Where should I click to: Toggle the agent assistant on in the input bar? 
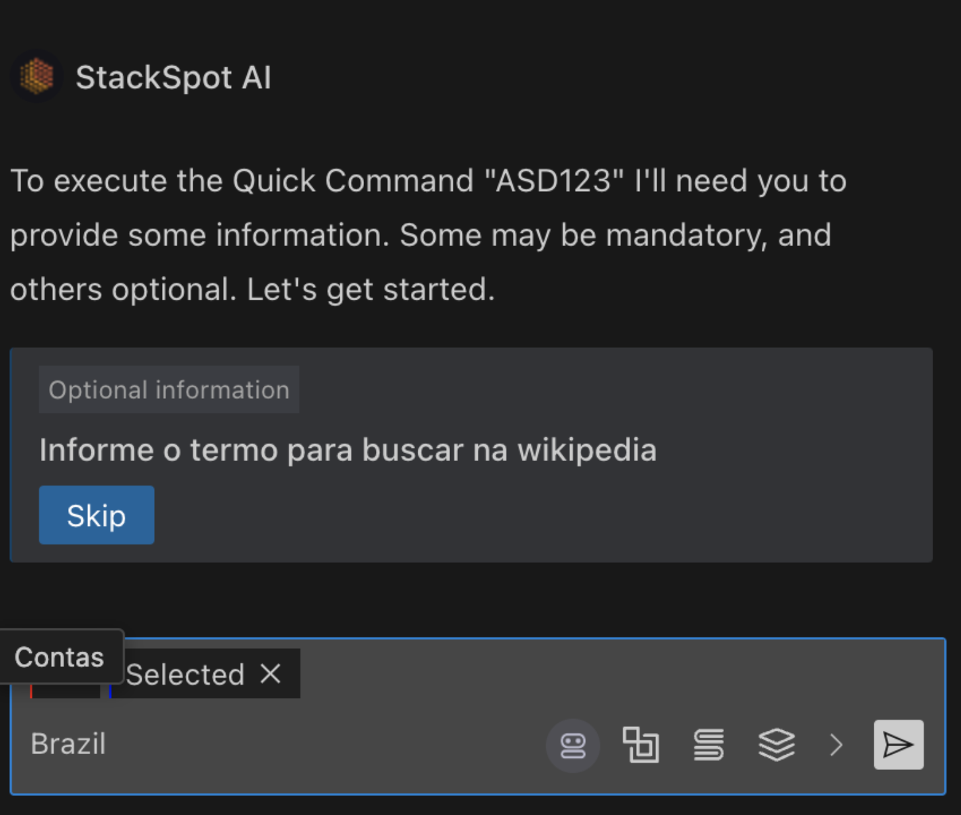573,744
